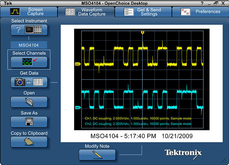Click the MSO4104 timestamp note text
The image size is (229, 165).
tap(142, 136)
